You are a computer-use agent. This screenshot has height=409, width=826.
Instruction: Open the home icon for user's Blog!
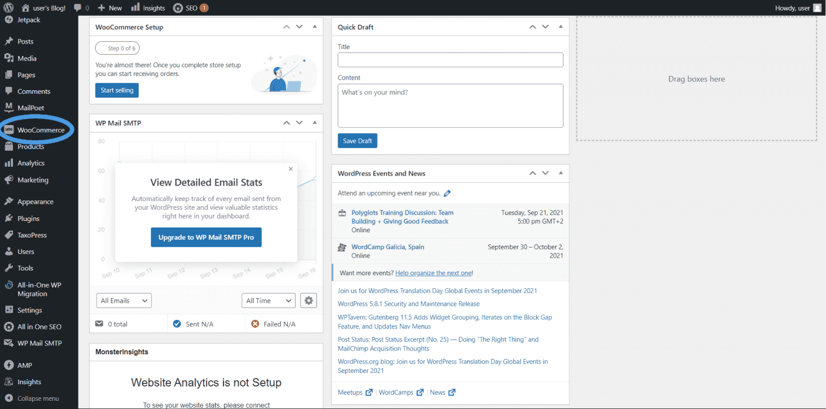pos(25,8)
